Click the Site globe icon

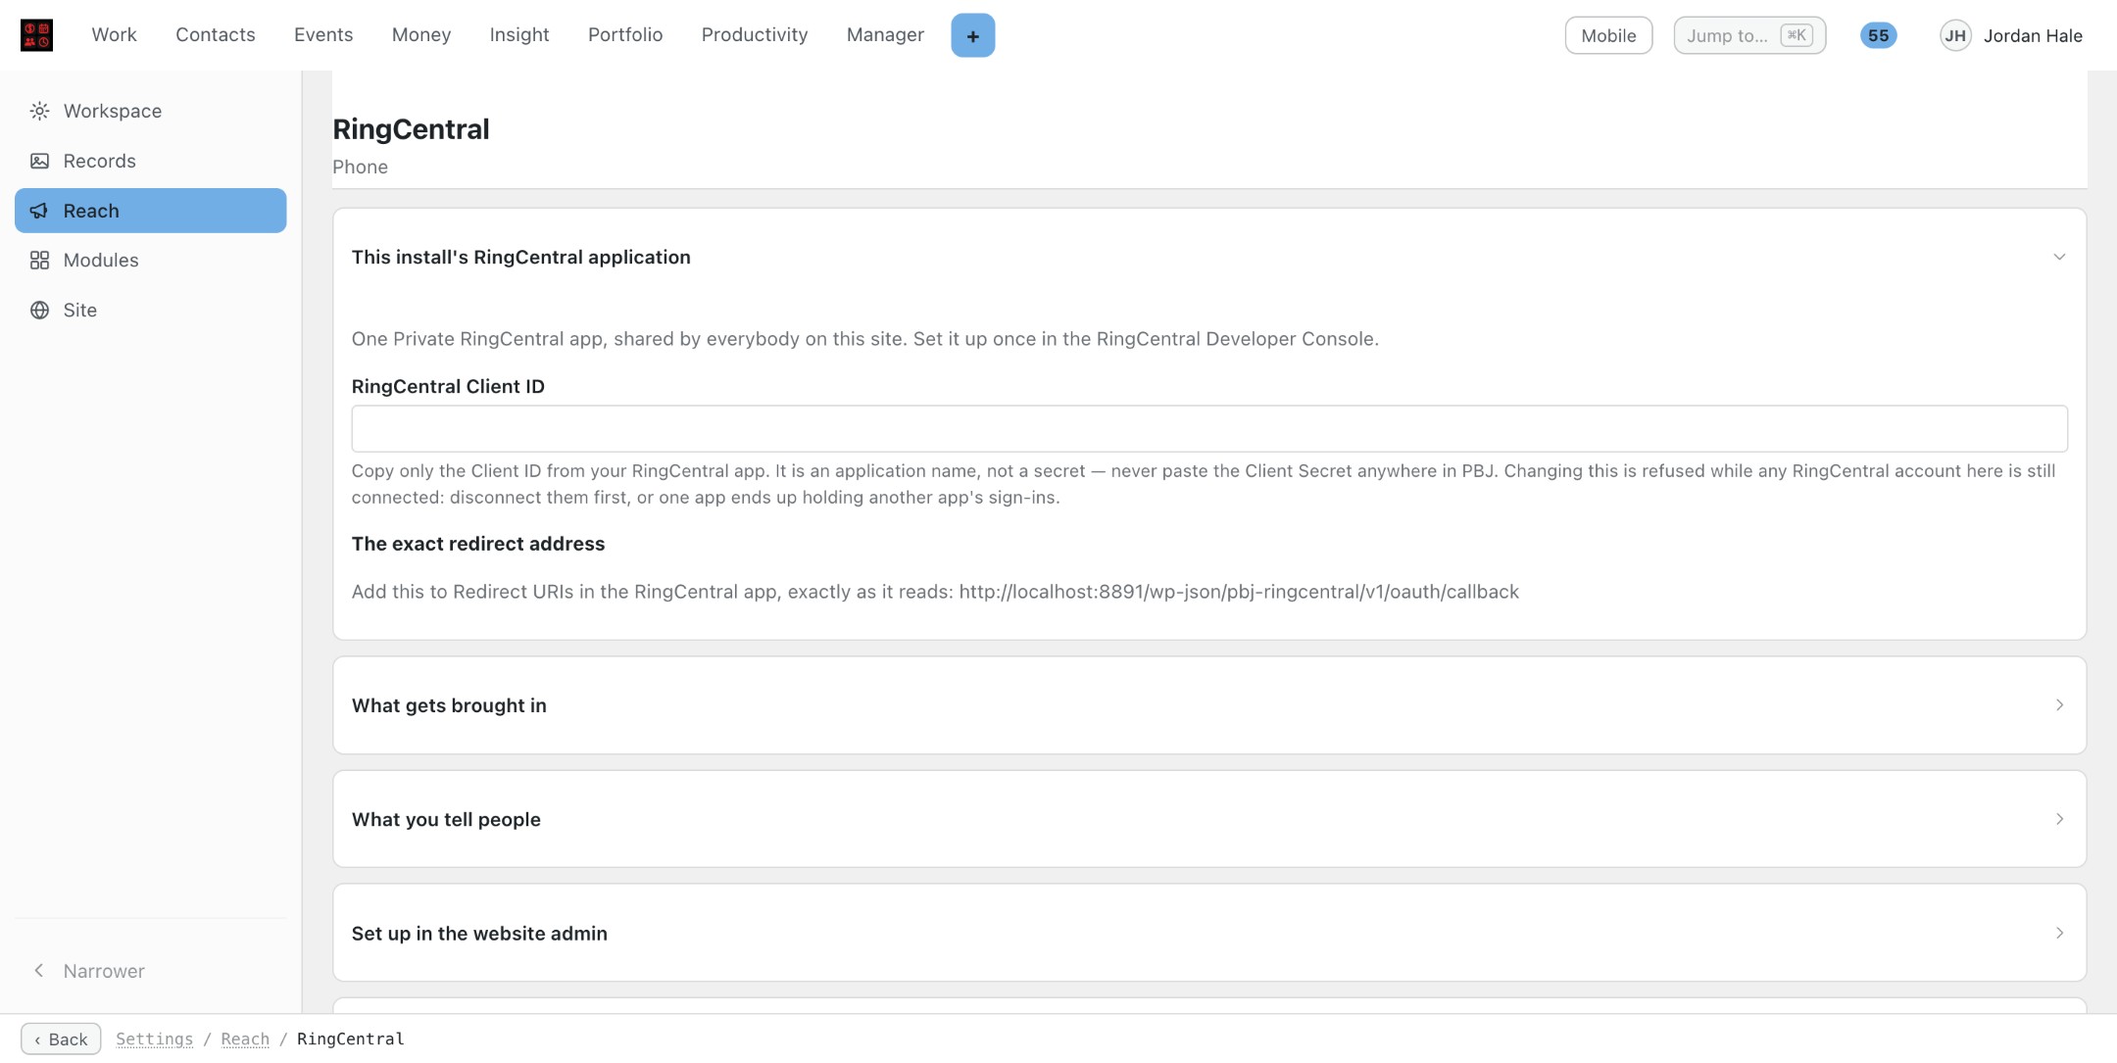pyautogui.click(x=39, y=310)
